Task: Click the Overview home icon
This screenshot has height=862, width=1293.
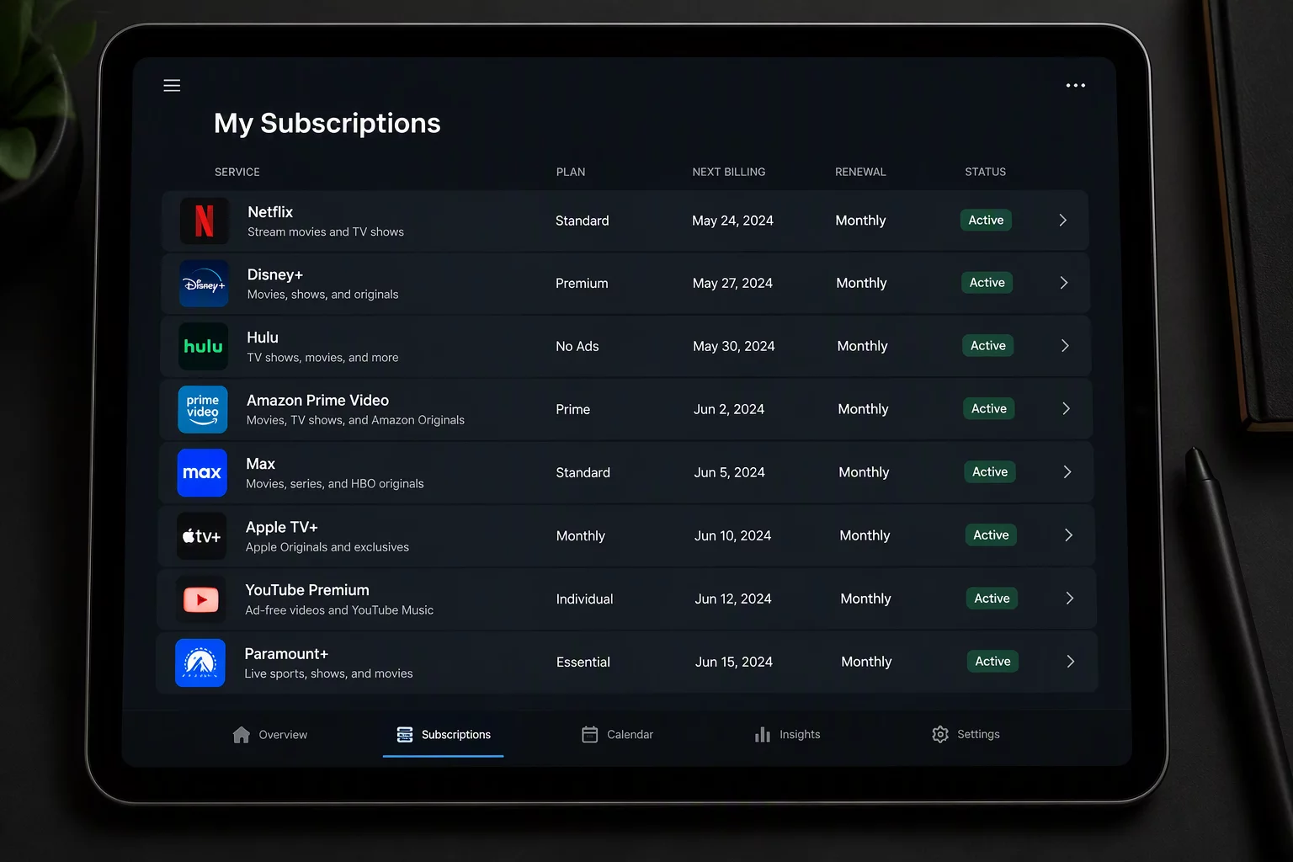Action: click(242, 735)
